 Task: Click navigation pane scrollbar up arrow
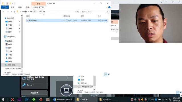[22, 15]
